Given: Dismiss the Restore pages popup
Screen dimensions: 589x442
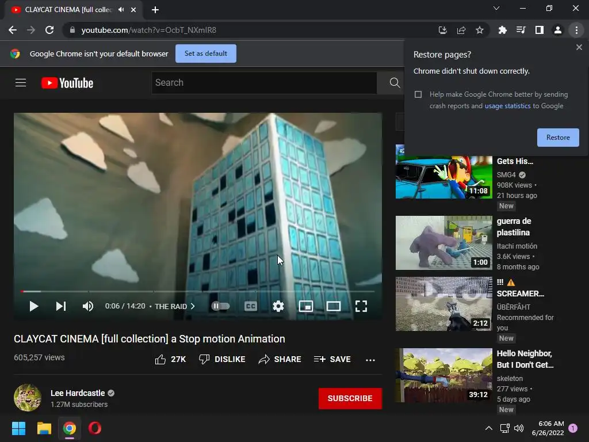Looking at the screenshot, I should (x=579, y=47).
